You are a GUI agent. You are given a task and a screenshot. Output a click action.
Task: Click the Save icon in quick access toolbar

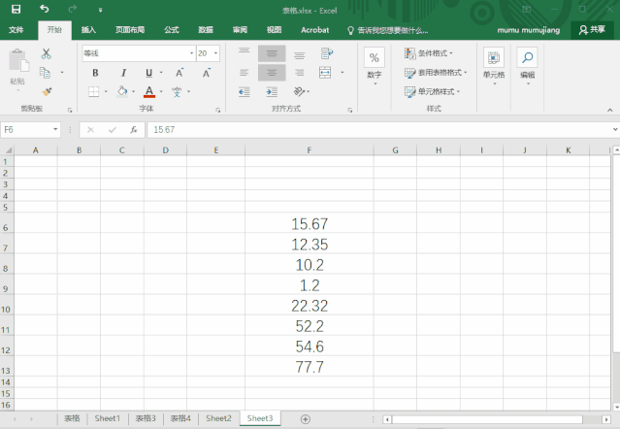(x=16, y=9)
